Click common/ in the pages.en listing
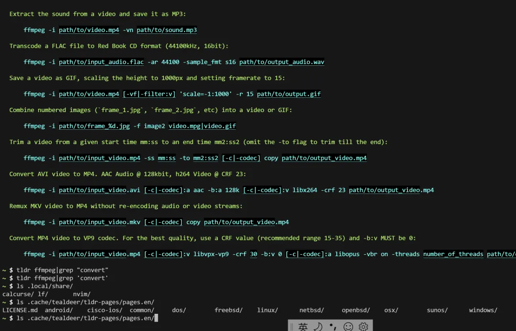Viewport: 516px width, 331px height. coord(142,310)
